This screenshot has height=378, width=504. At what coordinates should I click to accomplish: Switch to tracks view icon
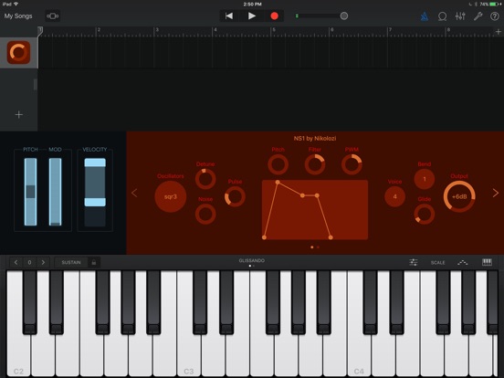(x=52, y=16)
